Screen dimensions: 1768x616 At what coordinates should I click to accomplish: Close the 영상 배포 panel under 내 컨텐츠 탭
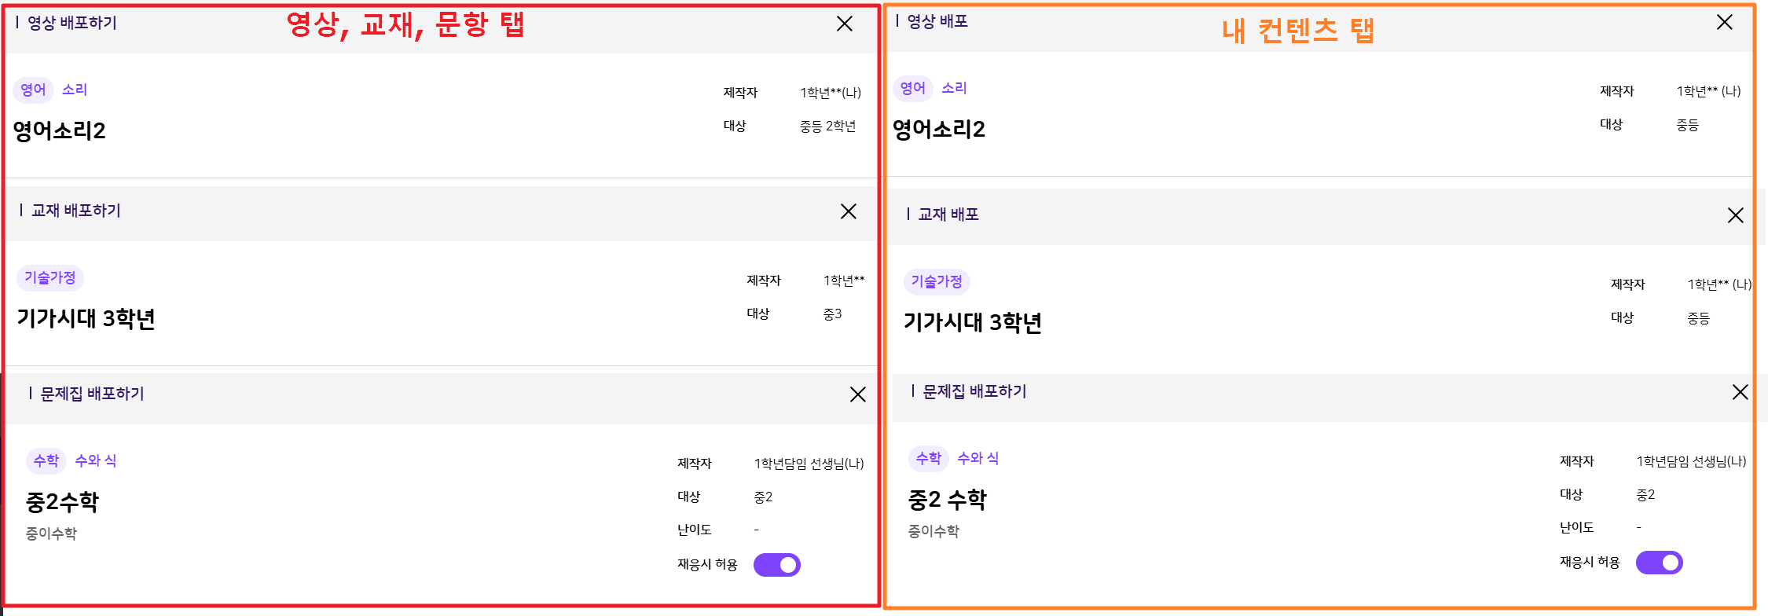pyautogui.click(x=1724, y=22)
